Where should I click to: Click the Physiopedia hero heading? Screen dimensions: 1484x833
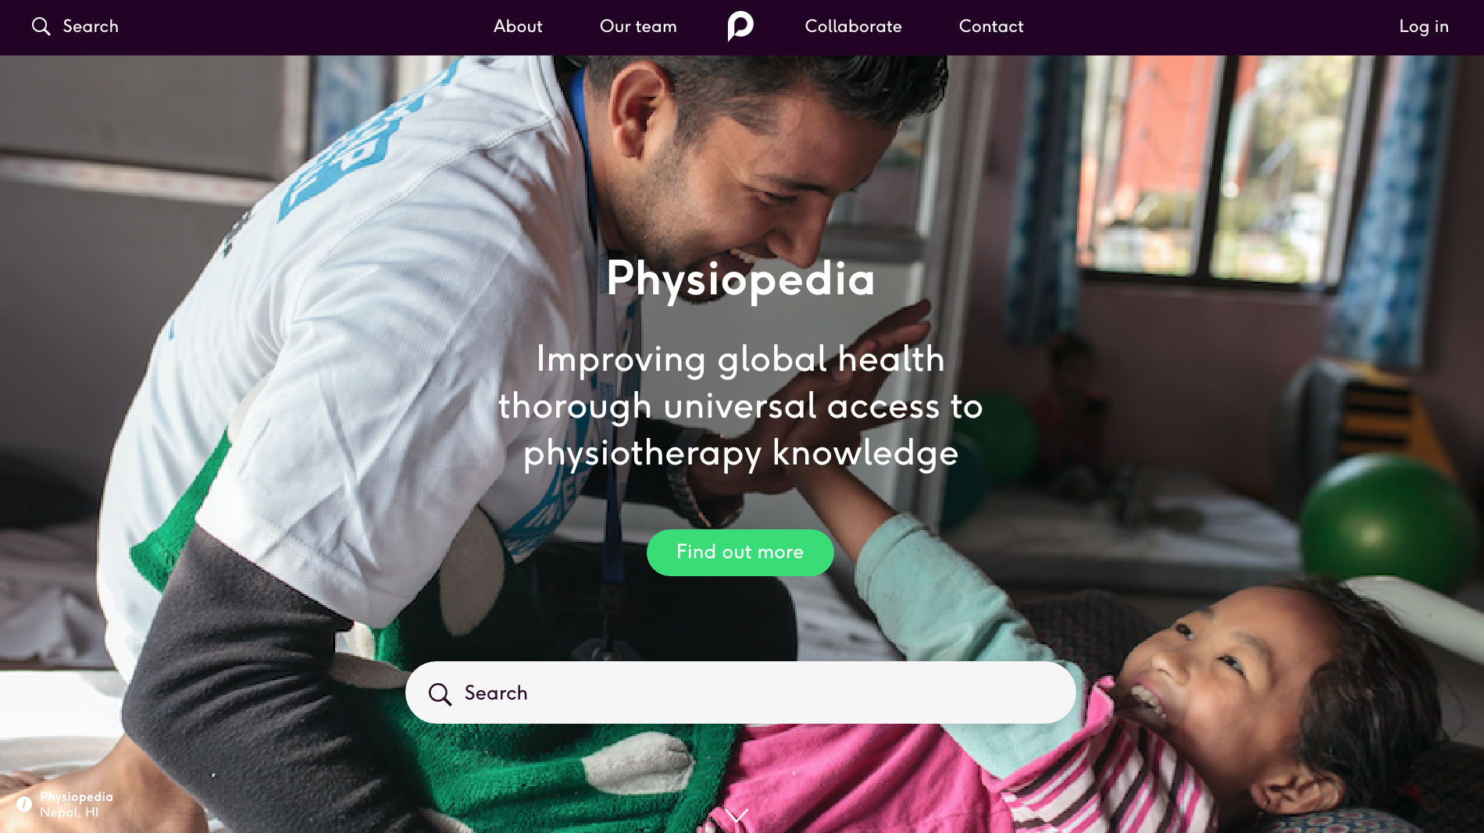(740, 279)
